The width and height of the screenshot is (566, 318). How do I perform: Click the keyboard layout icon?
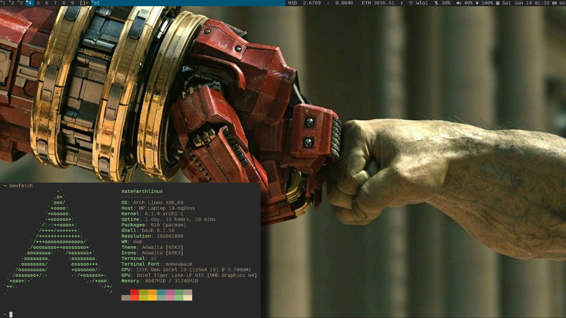(555, 3)
